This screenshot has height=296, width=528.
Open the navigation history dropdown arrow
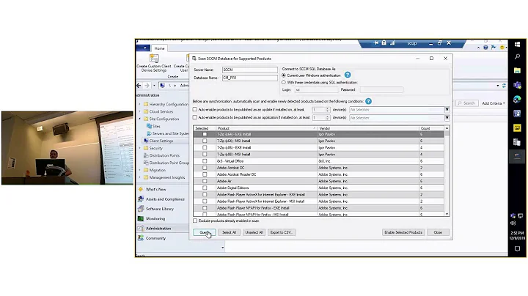click(154, 86)
